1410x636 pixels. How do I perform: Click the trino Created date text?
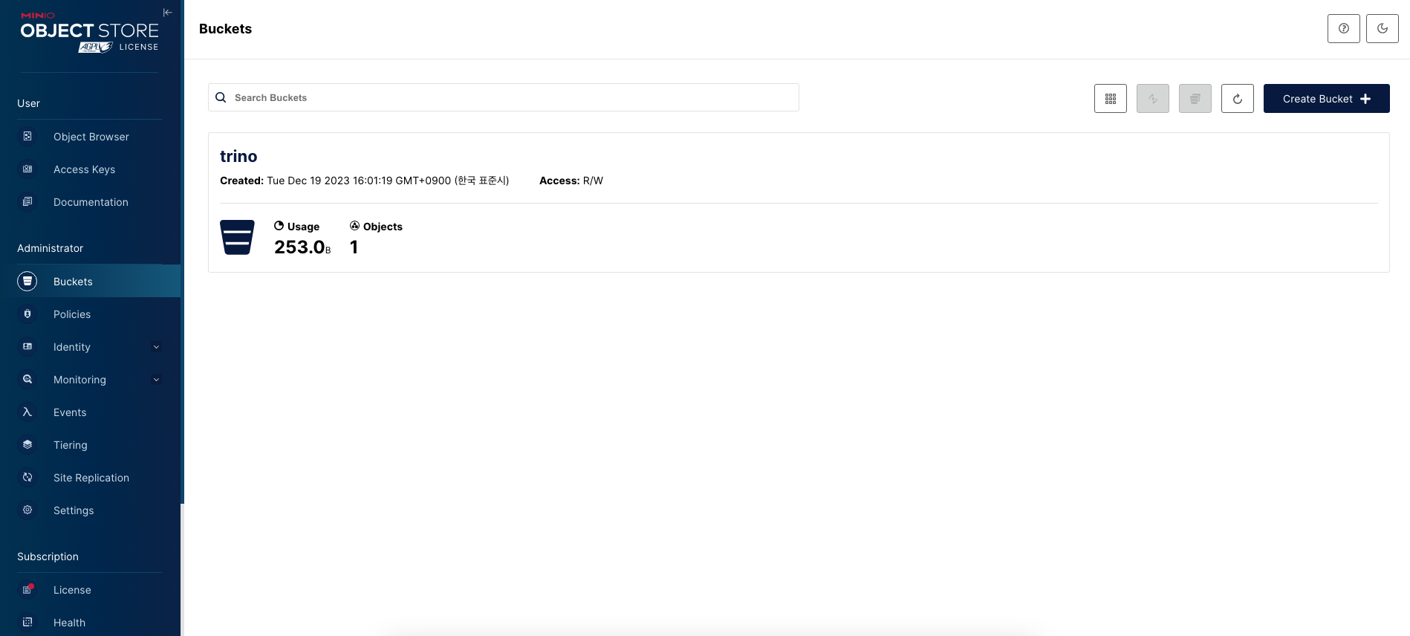click(x=364, y=181)
